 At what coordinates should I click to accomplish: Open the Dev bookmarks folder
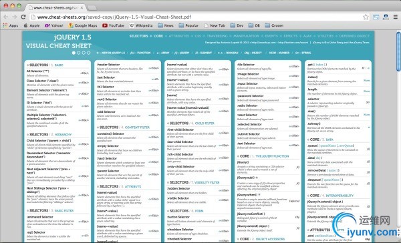point(237,25)
